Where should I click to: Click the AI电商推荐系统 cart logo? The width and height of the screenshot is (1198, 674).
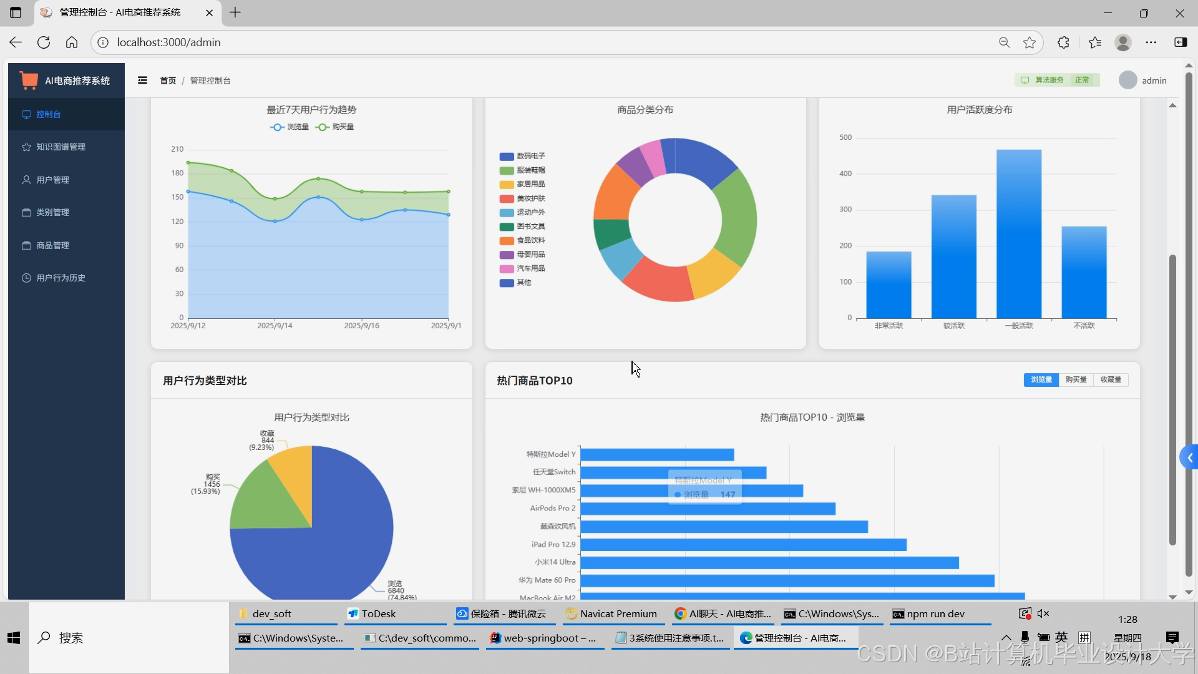29,81
